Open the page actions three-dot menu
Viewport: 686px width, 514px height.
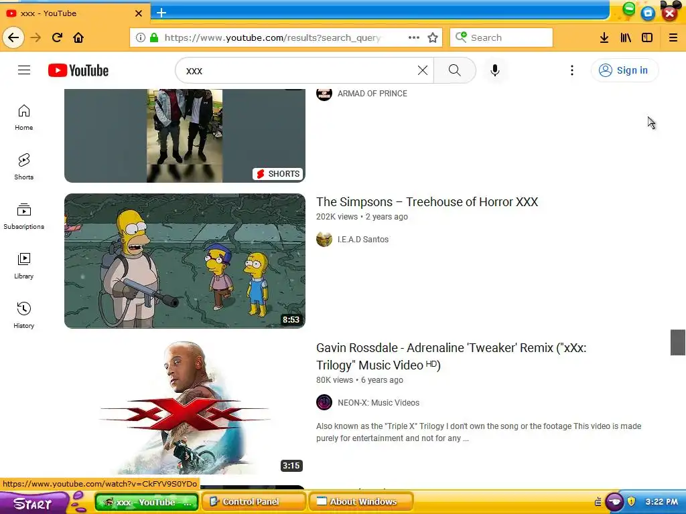[x=413, y=37]
